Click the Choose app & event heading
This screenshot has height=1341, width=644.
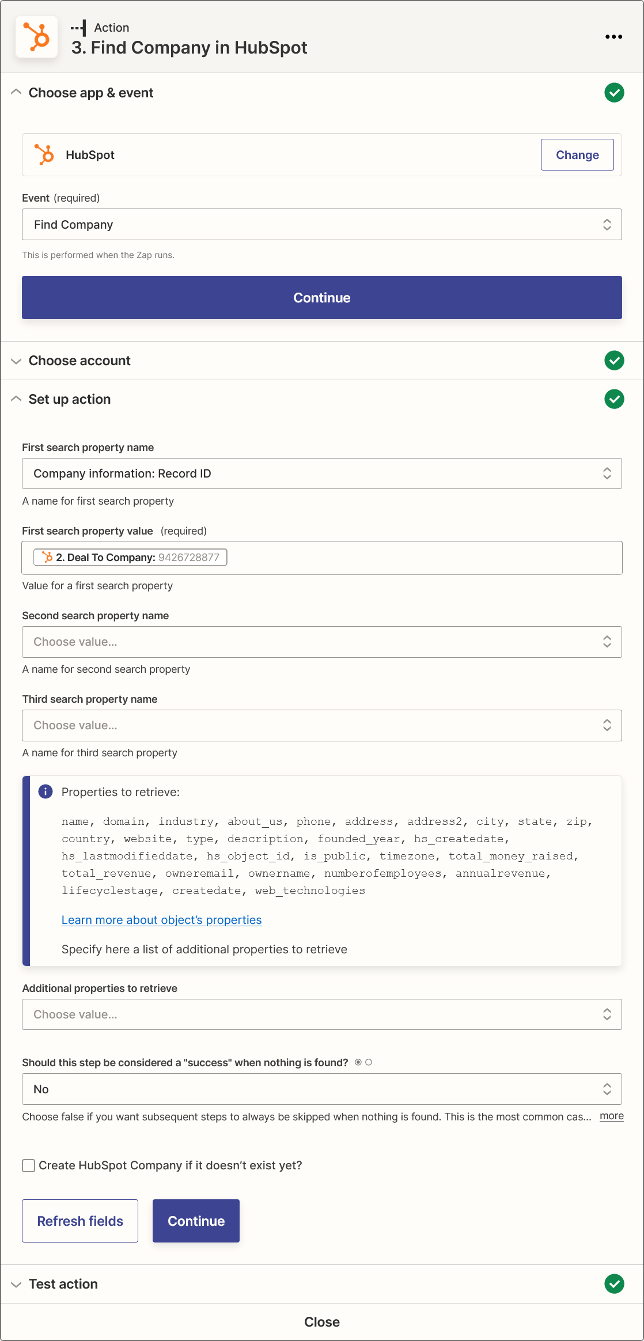coord(91,93)
